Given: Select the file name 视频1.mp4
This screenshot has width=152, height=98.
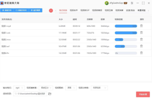Looking at the screenshot, I should point(6,26).
